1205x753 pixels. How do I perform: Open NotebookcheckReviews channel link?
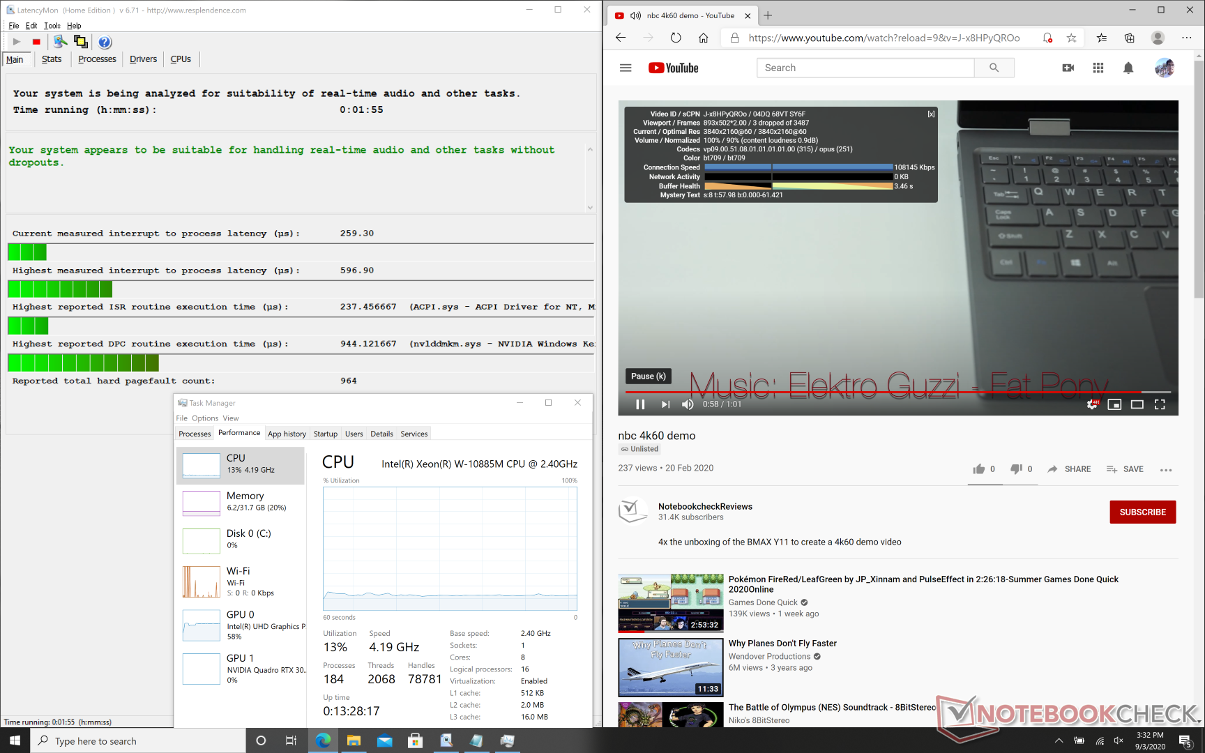[x=705, y=507]
